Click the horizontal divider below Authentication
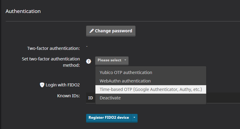 pyautogui.click(x=121, y=21)
